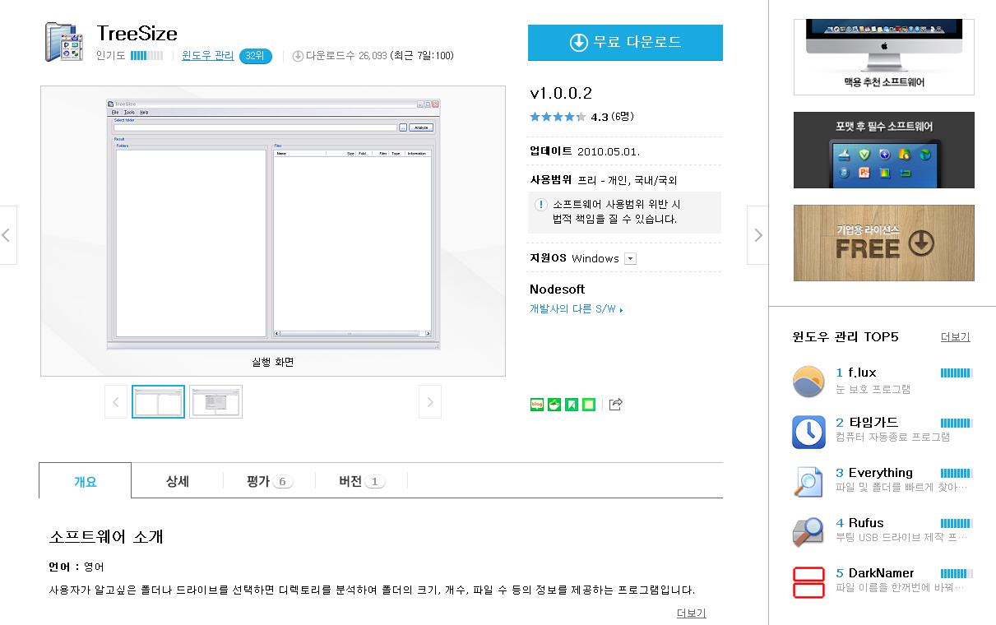996x625 pixels.
Task: Click Nodesoft developer name
Action: click(x=558, y=289)
